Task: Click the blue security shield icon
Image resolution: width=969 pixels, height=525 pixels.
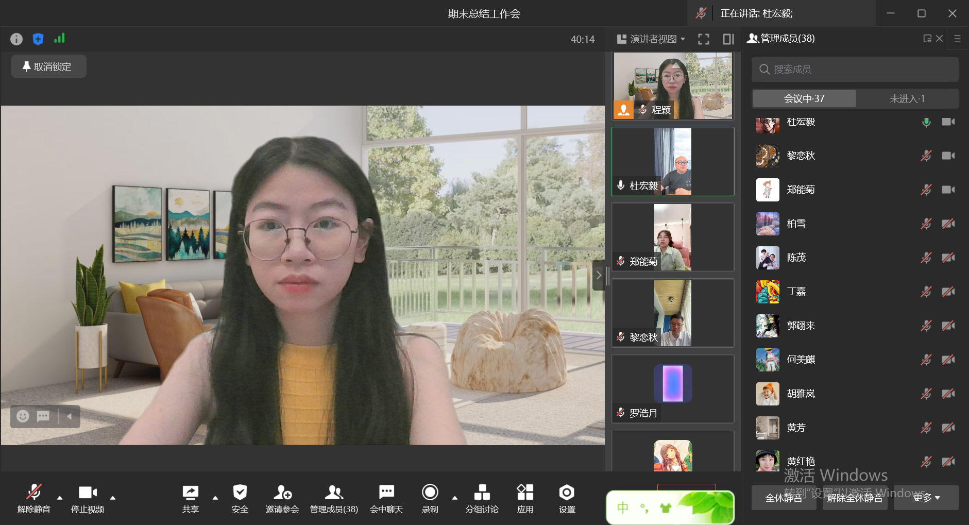Action: pos(38,39)
